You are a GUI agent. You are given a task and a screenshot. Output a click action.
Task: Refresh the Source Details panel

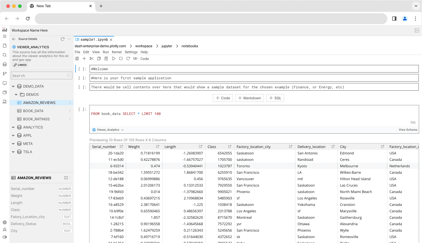(x=62, y=39)
